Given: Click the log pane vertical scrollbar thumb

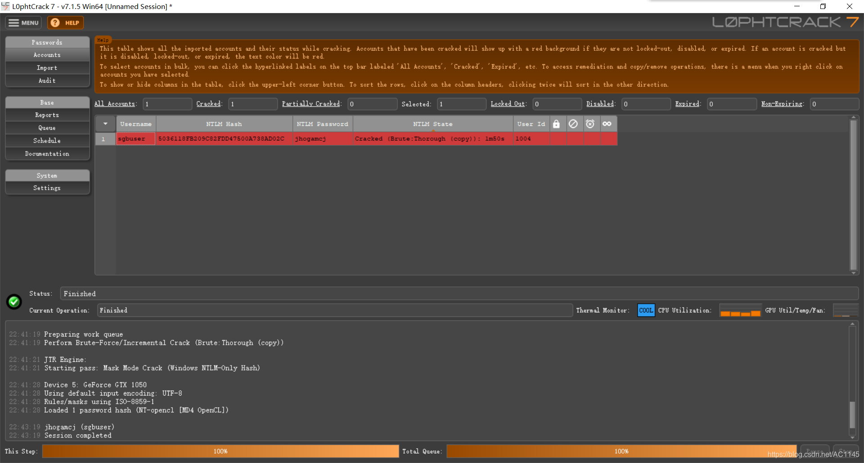Looking at the screenshot, I should pos(852,415).
